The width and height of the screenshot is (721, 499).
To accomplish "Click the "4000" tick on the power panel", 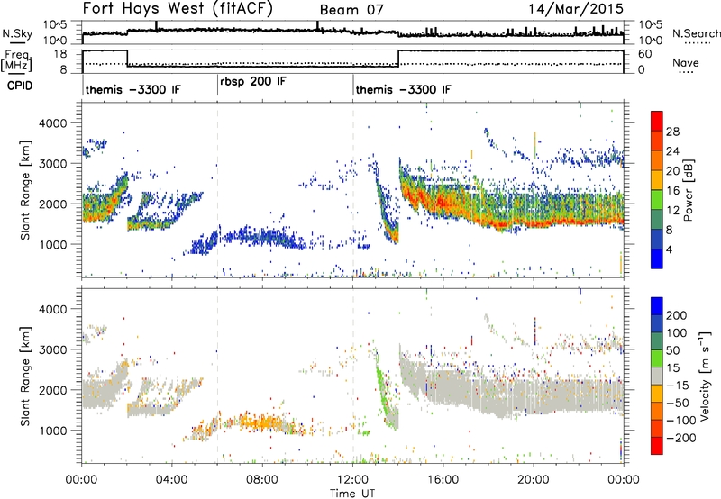I will tap(52, 123).
